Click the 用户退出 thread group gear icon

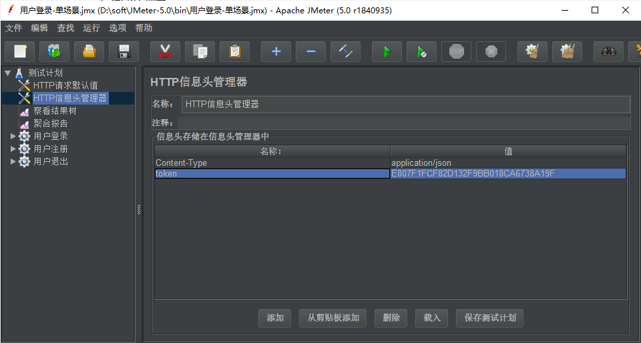click(25, 161)
